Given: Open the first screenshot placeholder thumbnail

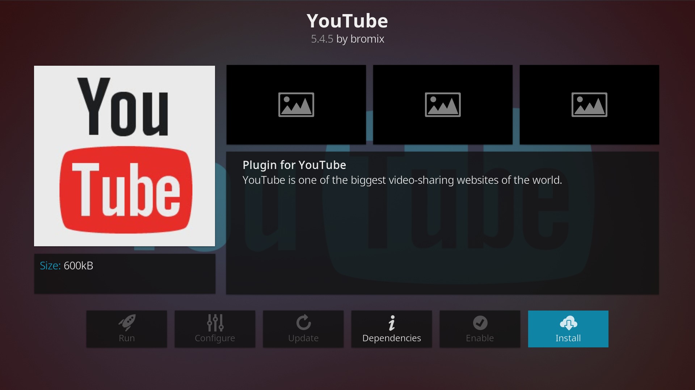Looking at the screenshot, I should [x=296, y=105].
